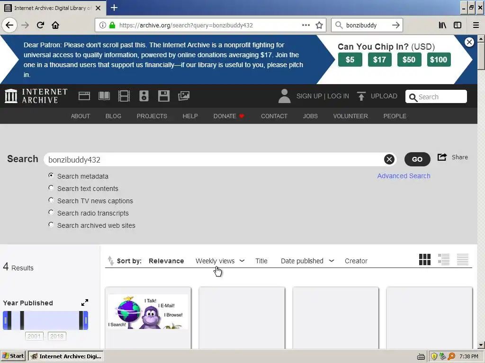Open a new tab with the plus icon
Viewport: 485px width, 363px height.
114,8
